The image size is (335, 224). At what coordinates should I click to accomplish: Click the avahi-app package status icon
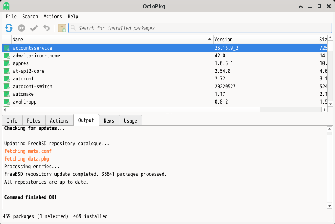click(x=6, y=102)
